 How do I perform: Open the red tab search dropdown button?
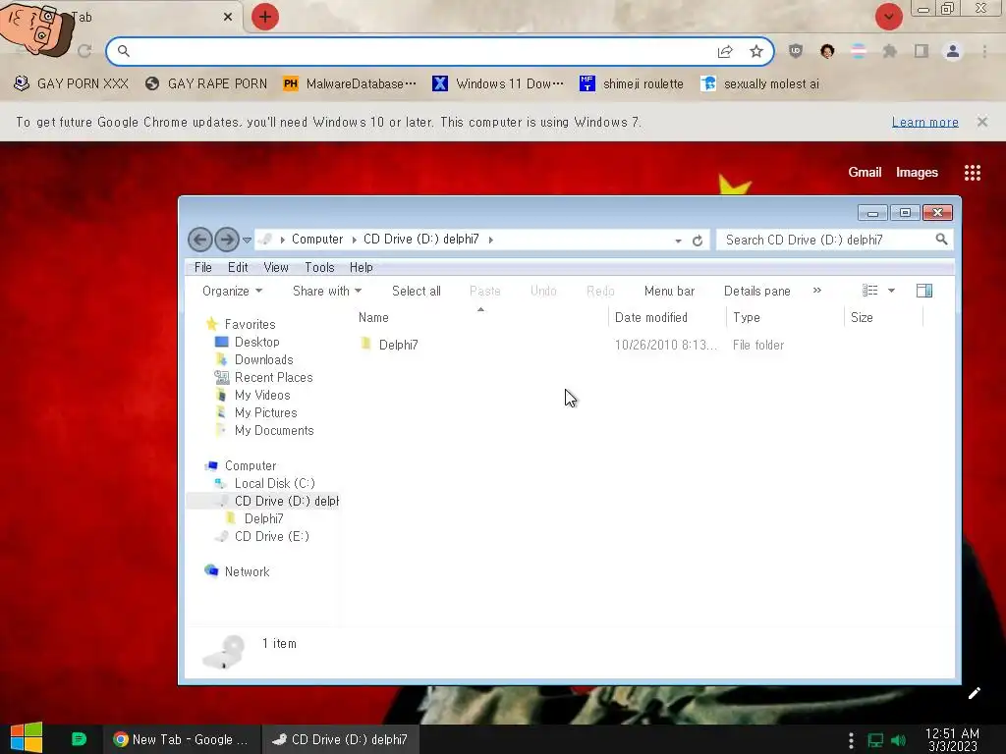tap(888, 17)
